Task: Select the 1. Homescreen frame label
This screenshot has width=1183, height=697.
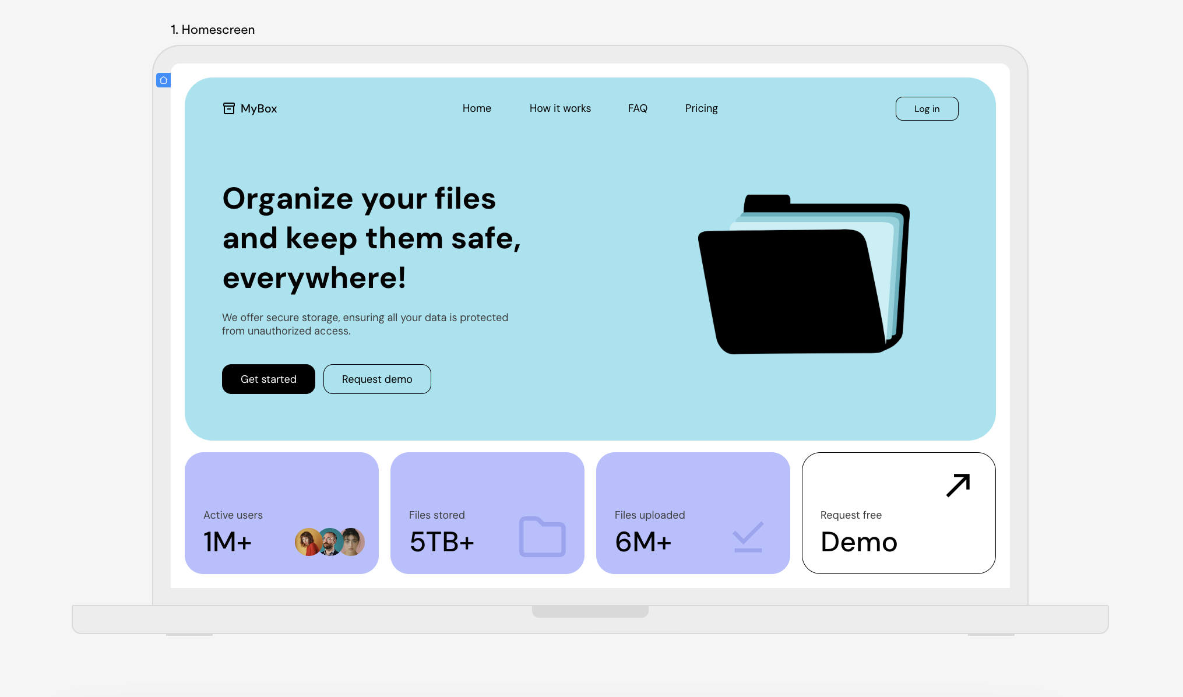Action: [213, 30]
